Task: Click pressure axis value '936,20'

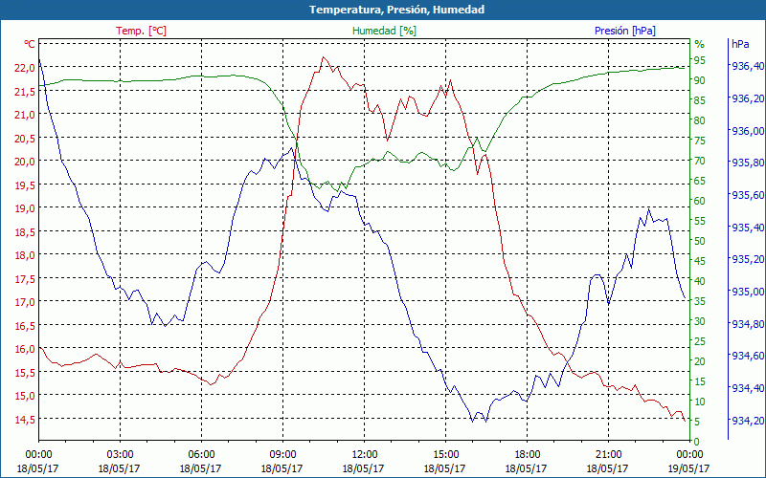Action: [x=747, y=98]
